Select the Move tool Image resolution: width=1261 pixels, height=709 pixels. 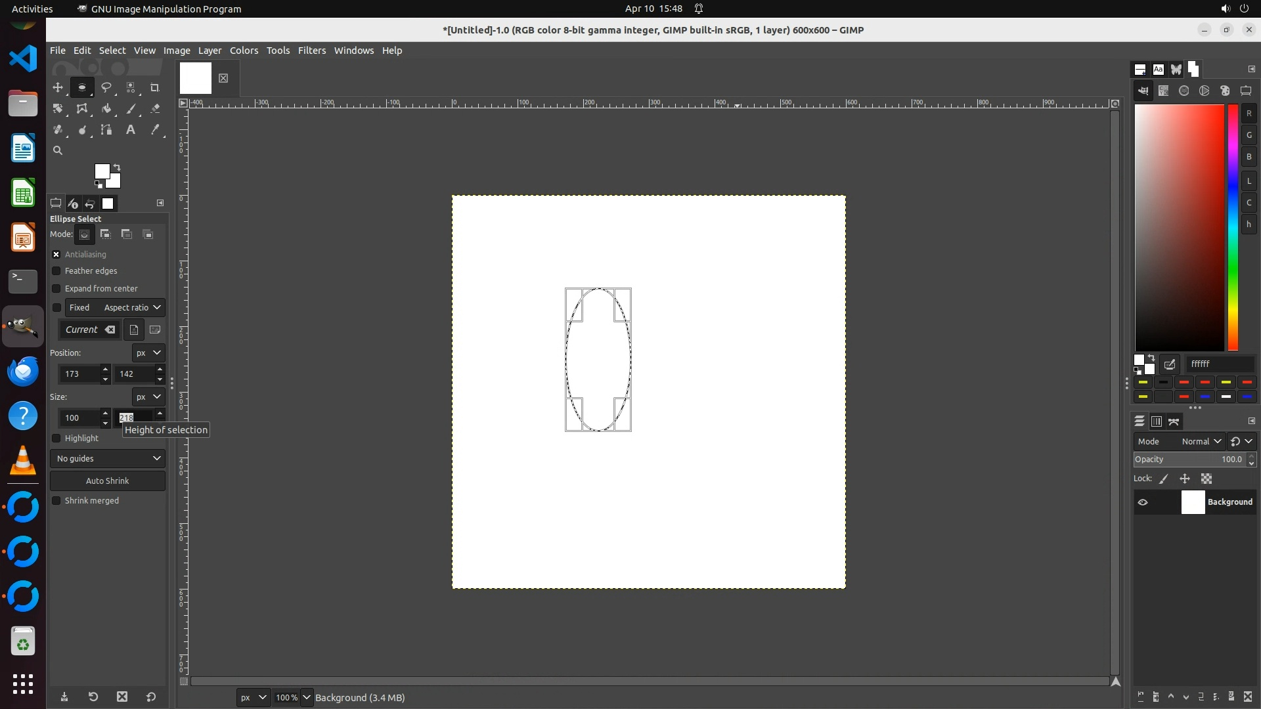tap(58, 87)
